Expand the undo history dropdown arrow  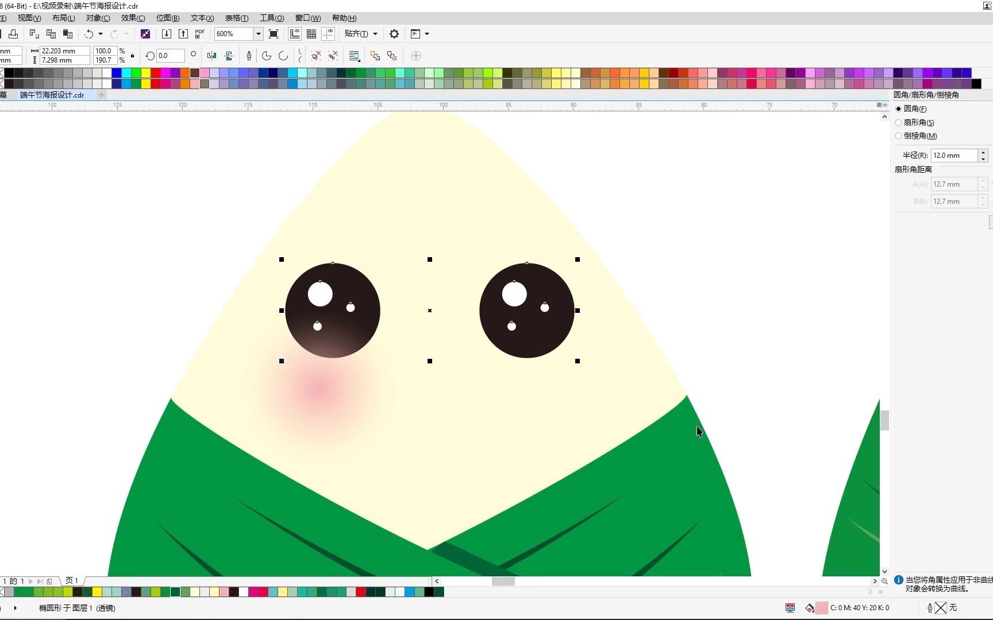click(x=101, y=34)
